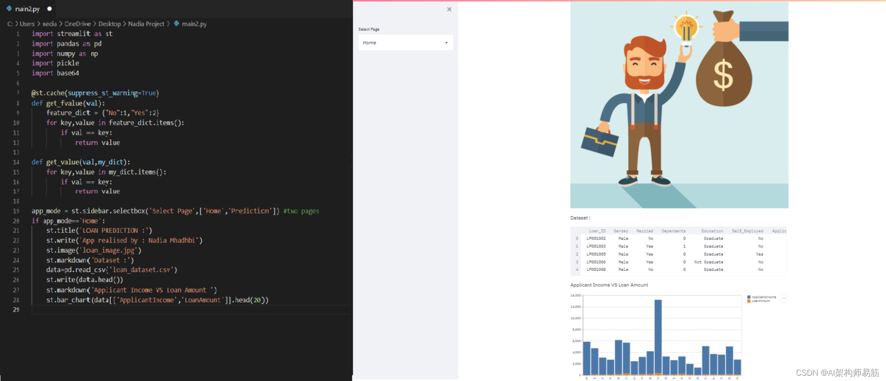Sort table by Loan_ID column header
Screen dimensions: 886x381
[x=597, y=231]
